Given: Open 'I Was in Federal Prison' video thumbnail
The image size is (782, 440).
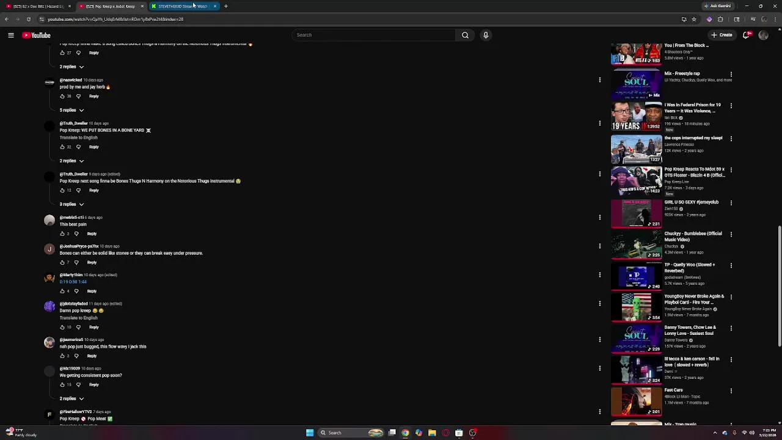Looking at the screenshot, I should pyautogui.click(x=636, y=116).
